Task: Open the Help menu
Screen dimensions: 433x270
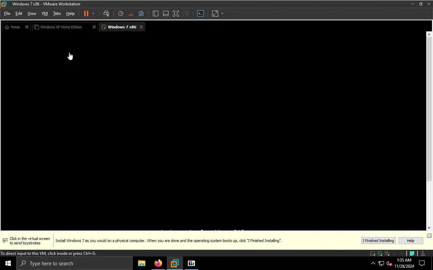Action: tap(70, 13)
